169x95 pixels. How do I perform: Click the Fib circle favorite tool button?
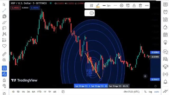(92, 13)
